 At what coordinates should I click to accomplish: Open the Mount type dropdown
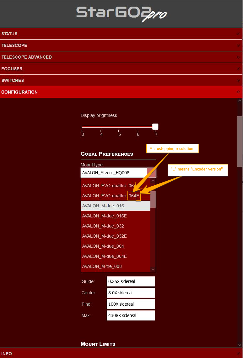coord(118,173)
